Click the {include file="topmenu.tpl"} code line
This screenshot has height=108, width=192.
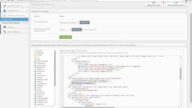click(86, 90)
